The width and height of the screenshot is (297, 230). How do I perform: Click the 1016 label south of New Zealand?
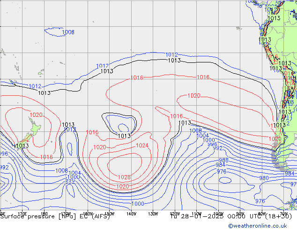(x=46, y=157)
